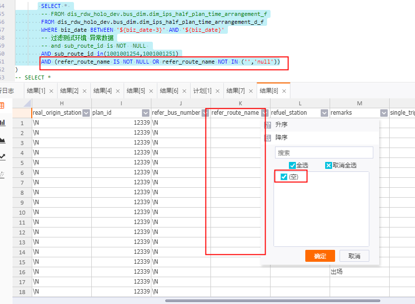Close the 结果[1] tab
415x304 pixels.
tap(51, 91)
